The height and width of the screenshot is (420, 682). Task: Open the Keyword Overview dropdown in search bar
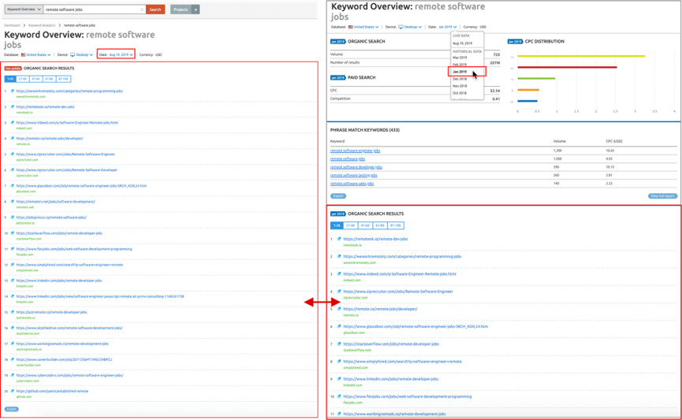[22, 9]
